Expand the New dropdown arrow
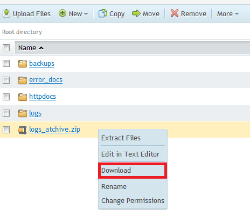Screen dimensions: 250x217 (x=86, y=14)
